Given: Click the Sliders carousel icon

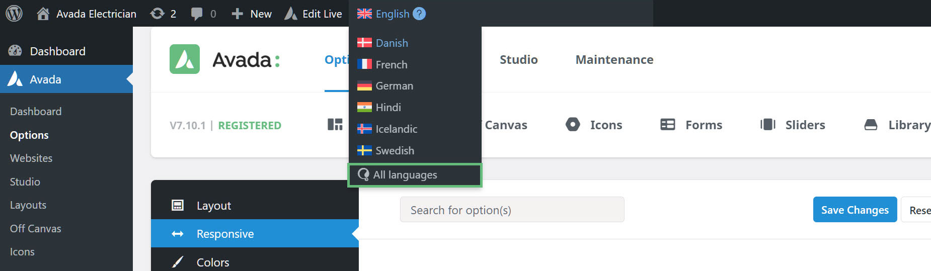Looking at the screenshot, I should click(768, 124).
